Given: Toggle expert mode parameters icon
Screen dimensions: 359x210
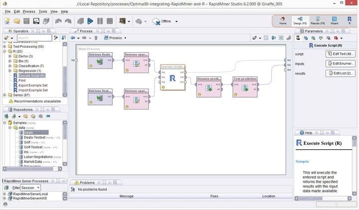Looking at the screenshot, I should click(x=298, y=38).
